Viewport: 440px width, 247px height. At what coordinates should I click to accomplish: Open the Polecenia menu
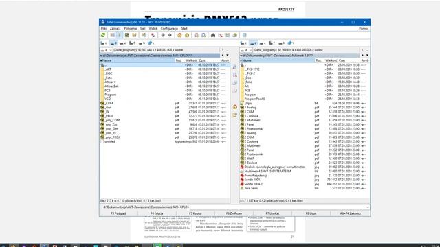pos(130,29)
